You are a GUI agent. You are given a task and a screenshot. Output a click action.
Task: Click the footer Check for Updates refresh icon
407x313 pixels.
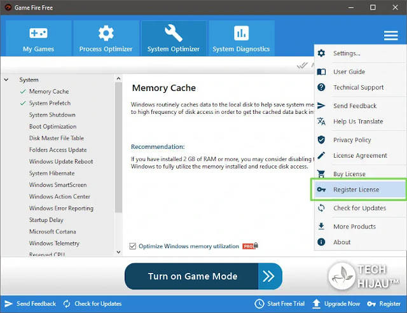click(x=67, y=303)
